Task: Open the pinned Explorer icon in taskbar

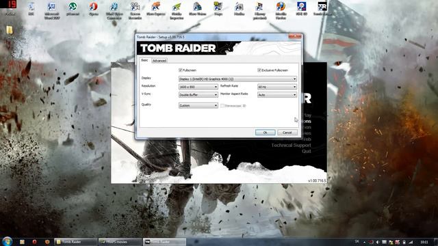Action: [x=22, y=242]
